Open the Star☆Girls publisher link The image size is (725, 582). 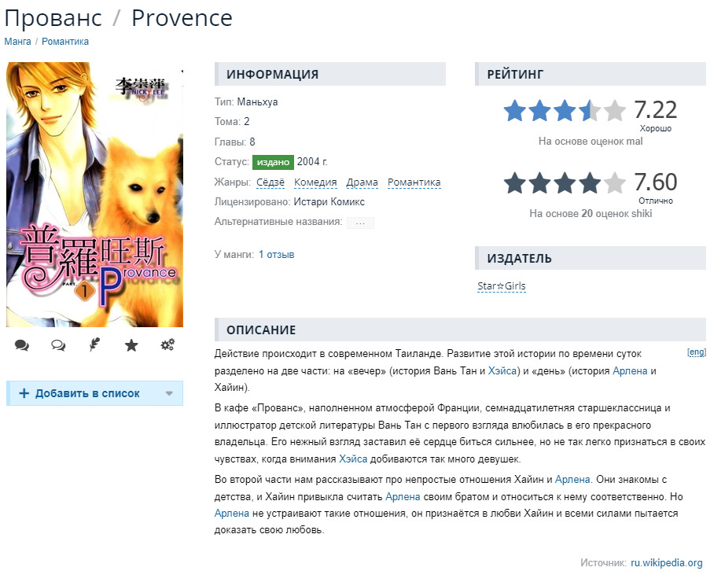pyautogui.click(x=501, y=286)
